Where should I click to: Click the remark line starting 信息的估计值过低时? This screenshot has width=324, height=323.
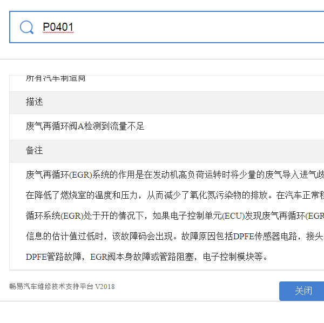[175, 237]
